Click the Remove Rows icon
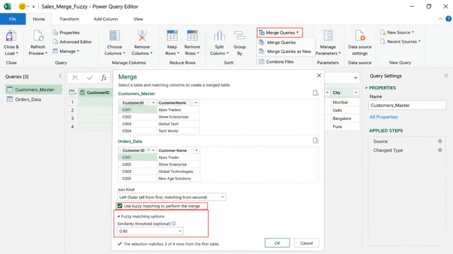The width and height of the screenshot is (453, 254). click(x=192, y=36)
